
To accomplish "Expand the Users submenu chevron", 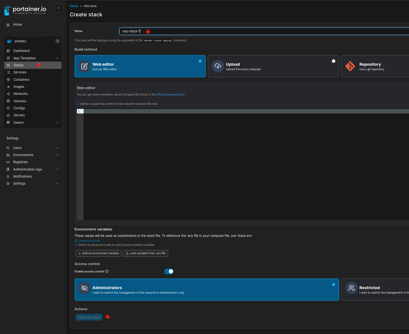I will [x=58, y=148].
